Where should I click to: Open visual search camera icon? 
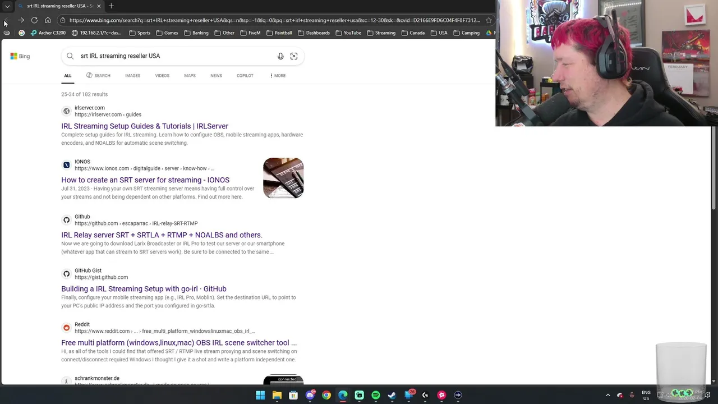[294, 56]
